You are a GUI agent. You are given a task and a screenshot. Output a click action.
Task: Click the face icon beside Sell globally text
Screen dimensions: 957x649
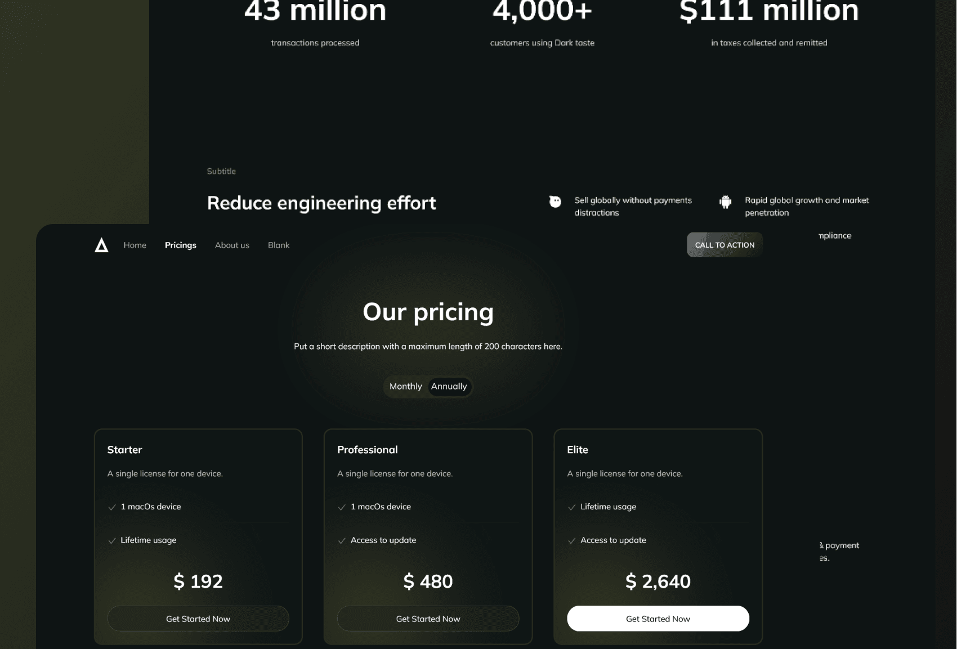(x=555, y=202)
